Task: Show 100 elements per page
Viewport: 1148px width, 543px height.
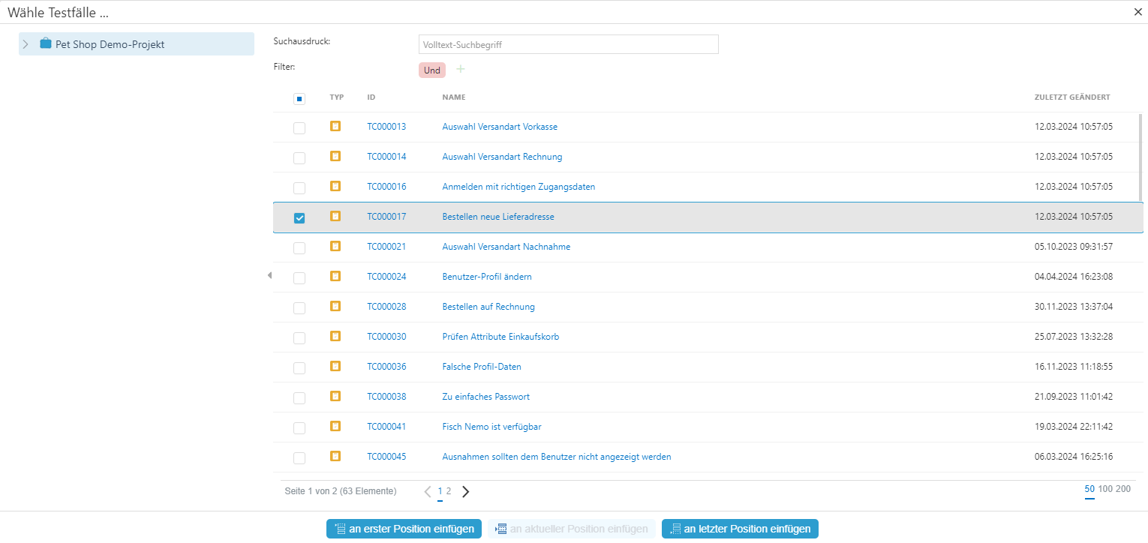Action: [x=1105, y=489]
